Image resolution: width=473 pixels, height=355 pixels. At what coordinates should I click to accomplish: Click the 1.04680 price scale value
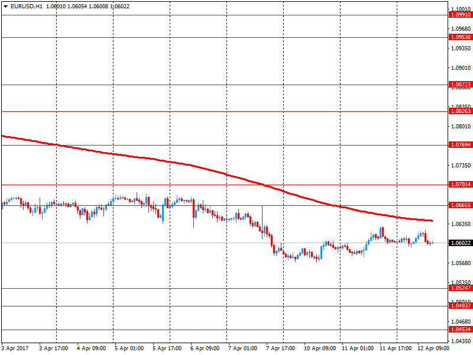point(461,322)
